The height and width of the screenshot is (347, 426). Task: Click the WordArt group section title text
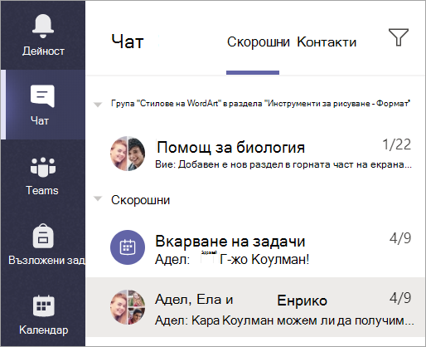point(260,104)
